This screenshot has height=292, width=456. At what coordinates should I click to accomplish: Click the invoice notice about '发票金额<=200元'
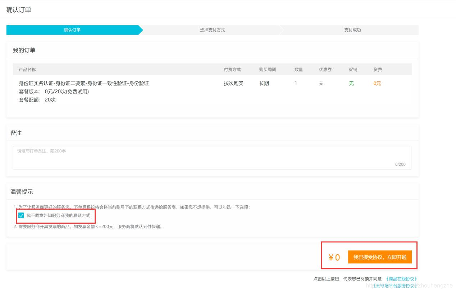tap(88, 227)
